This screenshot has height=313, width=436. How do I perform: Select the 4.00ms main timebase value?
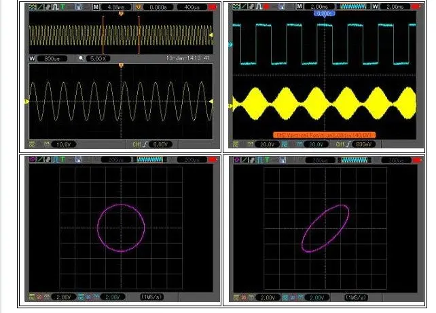(x=116, y=7)
